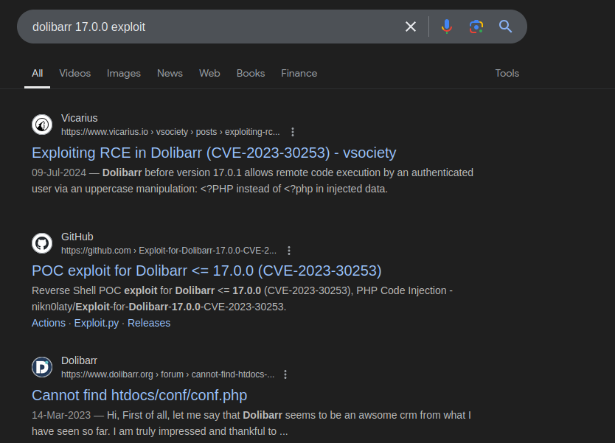The width and height of the screenshot is (615, 443).
Task: Open three-dot menu for Dolibarr forum result
Action: (x=285, y=374)
